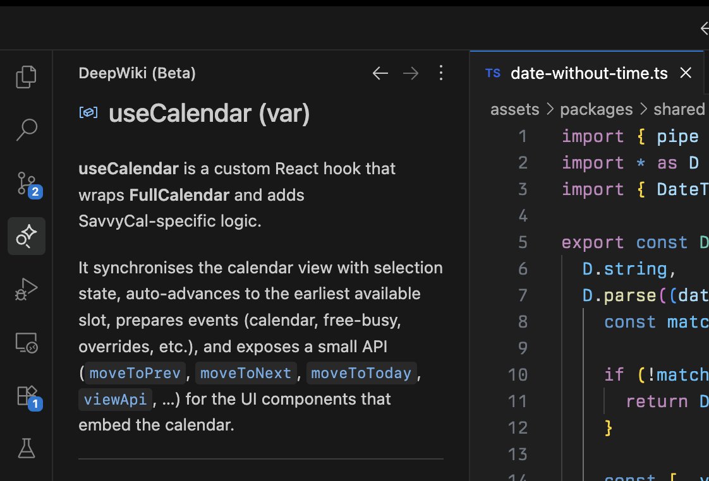Click the 'return' keyword on line 11

[657, 401]
